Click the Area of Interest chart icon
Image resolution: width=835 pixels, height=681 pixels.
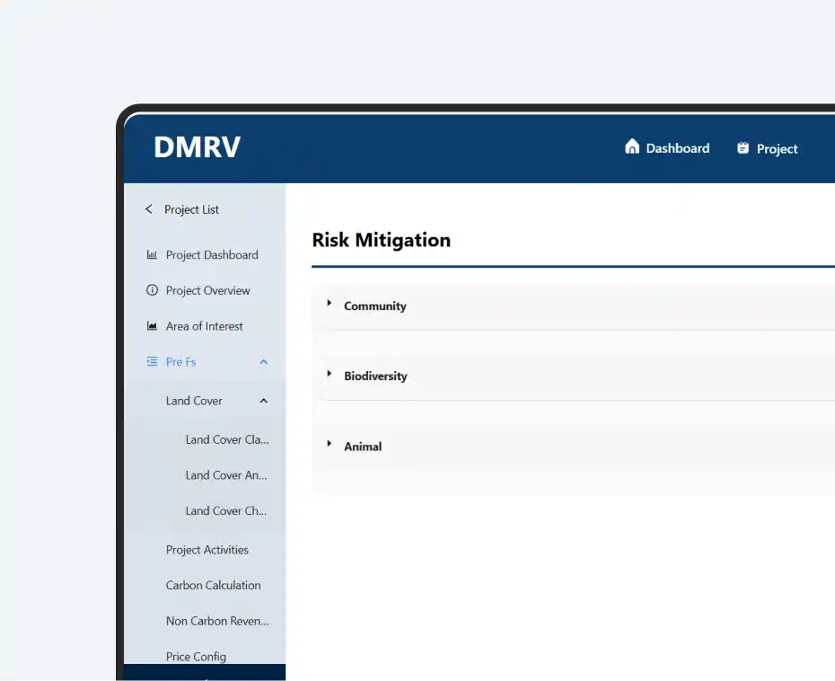152,325
